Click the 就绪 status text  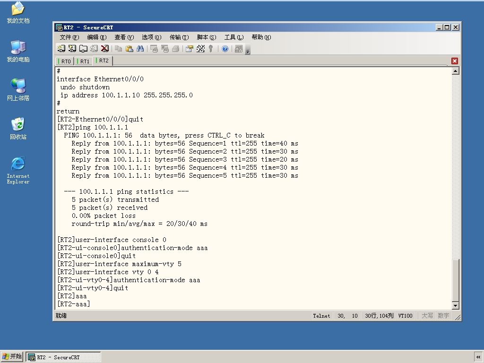pos(61,316)
